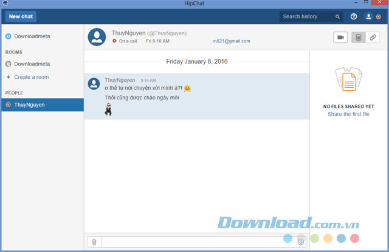The height and width of the screenshot is (252, 389).
Task: Click the crying emoji in the message
Action: (x=188, y=88)
